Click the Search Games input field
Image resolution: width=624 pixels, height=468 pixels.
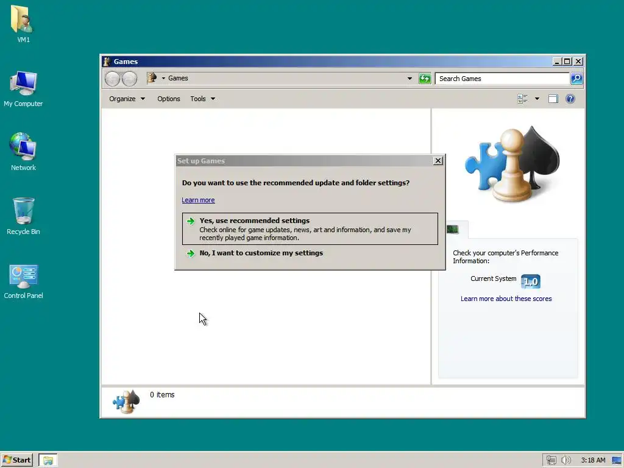tap(502, 79)
